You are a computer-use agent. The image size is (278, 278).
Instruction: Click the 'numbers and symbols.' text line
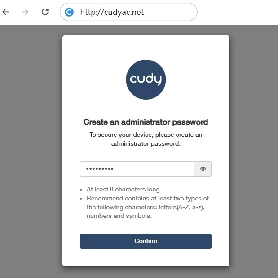[119, 216]
